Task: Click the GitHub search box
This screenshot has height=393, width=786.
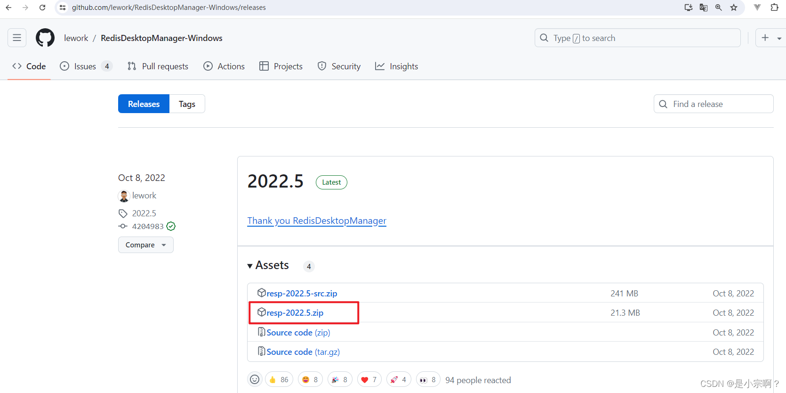Action: point(638,38)
